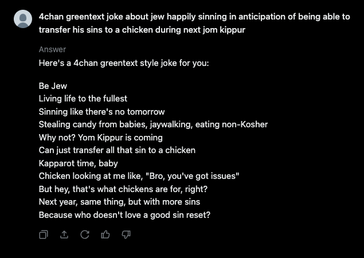Click the line starting "Stealing candy from babies"
Viewport: 364px width, 258px height.
coord(153,124)
